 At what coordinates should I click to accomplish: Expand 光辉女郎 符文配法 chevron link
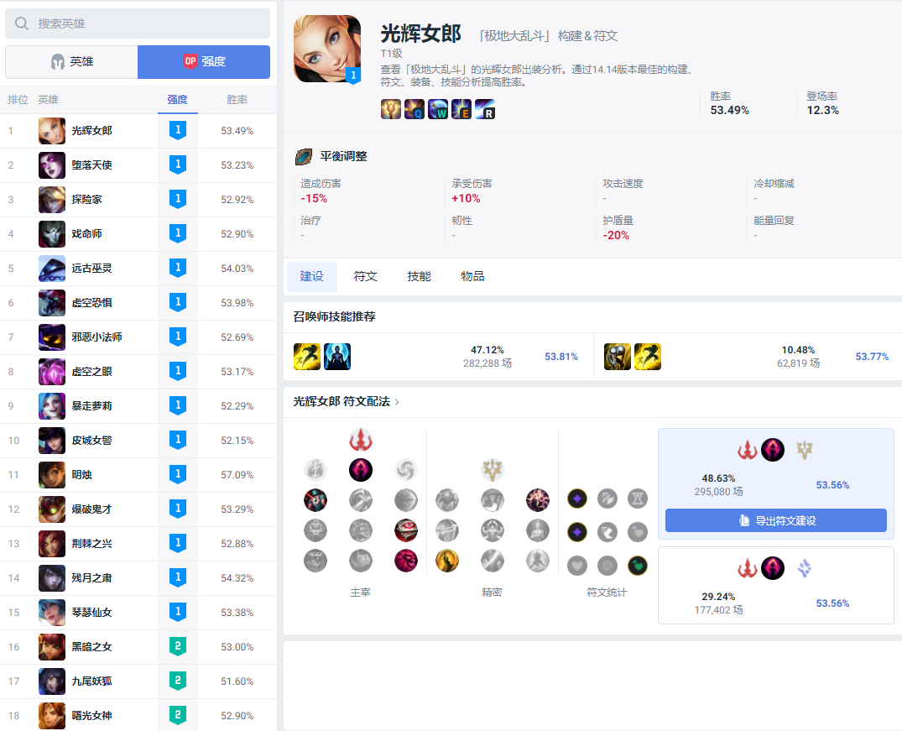coord(397,402)
